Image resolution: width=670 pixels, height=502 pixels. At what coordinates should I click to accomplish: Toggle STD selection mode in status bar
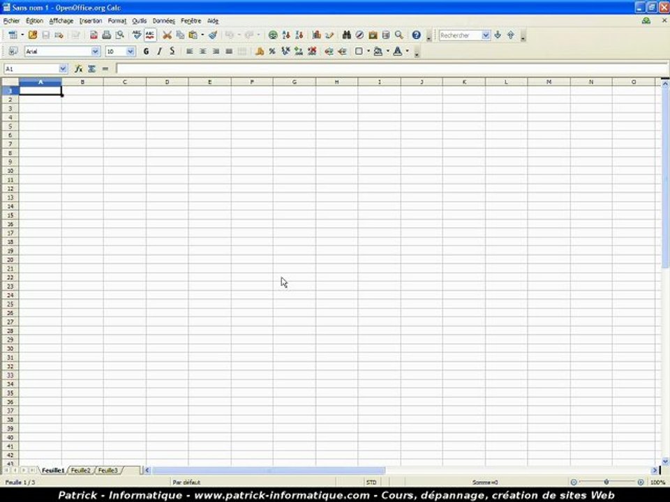pos(371,482)
